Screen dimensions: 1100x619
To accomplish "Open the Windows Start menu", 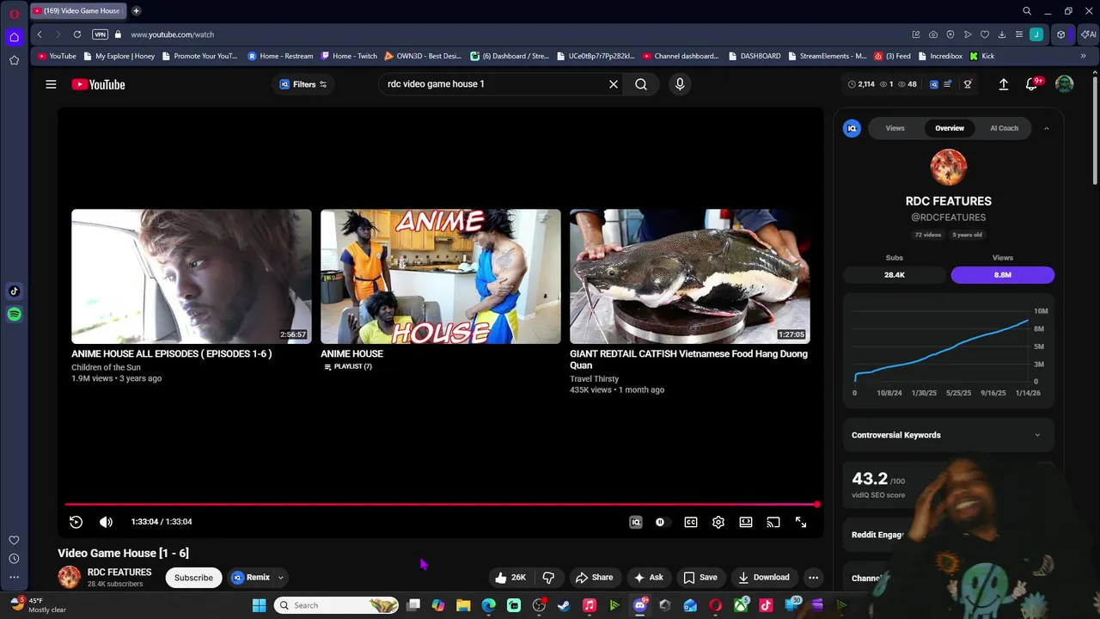I will (259, 605).
